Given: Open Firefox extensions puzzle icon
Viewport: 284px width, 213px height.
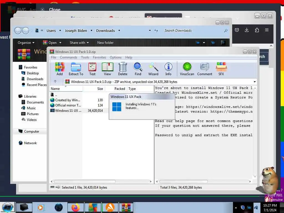Looking at the screenshot, I should (x=257, y=30).
